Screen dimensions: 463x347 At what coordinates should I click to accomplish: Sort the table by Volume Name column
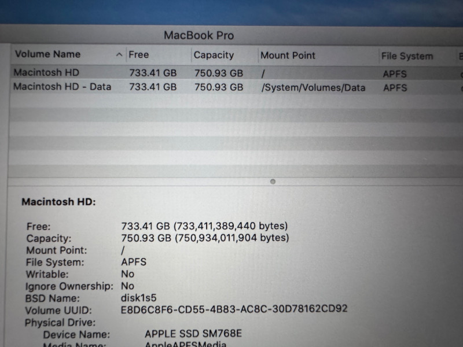click(47, 54)
